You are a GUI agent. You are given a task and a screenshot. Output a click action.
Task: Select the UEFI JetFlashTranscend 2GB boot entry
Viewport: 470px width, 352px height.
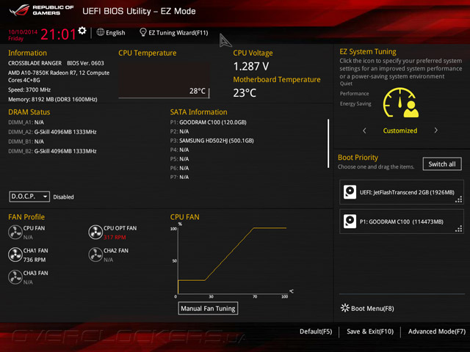coord(402,192)
